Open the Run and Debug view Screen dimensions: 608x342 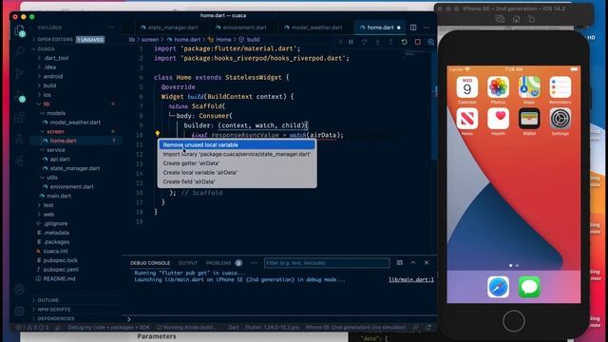point(19,95)
